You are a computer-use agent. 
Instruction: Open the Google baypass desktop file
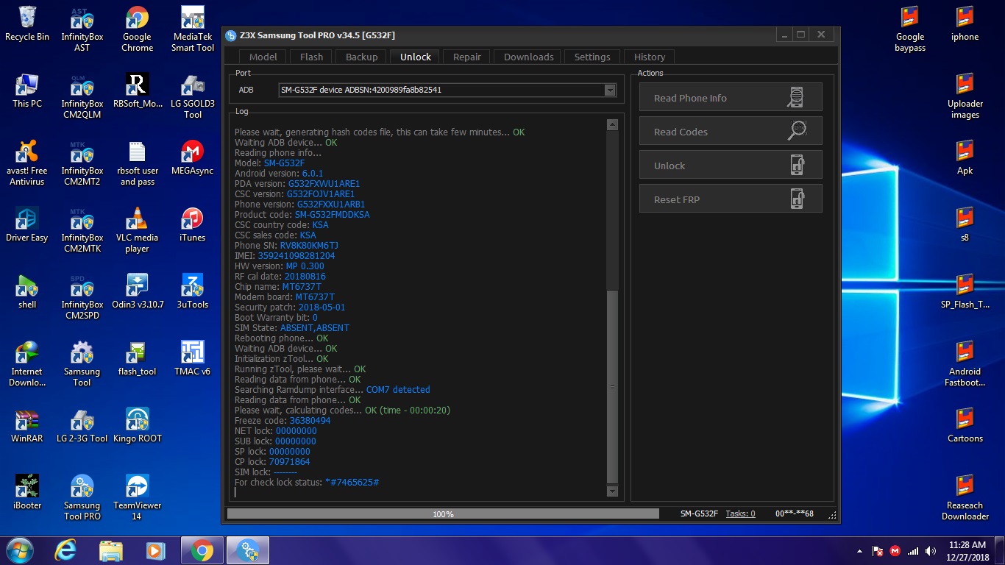[x=910, y=29]
